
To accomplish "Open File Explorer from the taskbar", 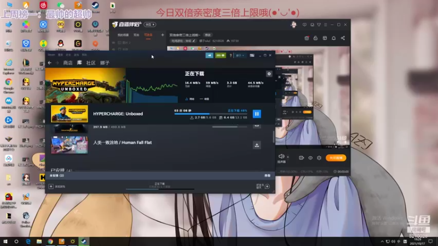I will click(x=39, y=241).
